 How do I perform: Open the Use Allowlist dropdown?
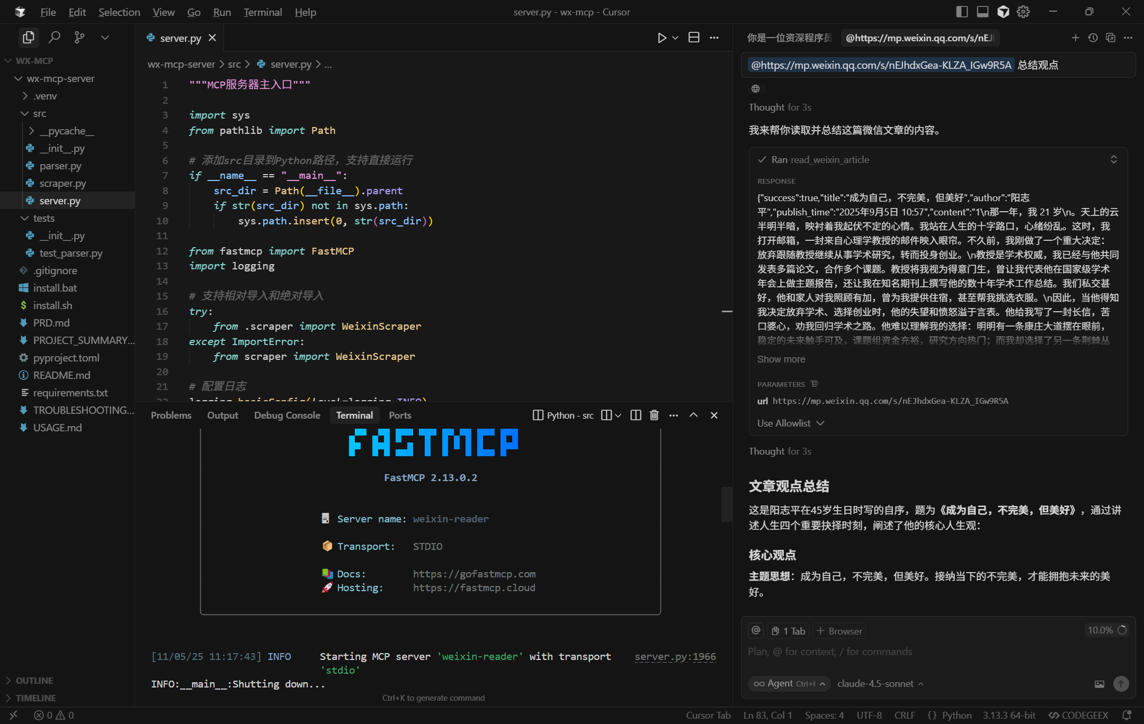tap(790, 423)
